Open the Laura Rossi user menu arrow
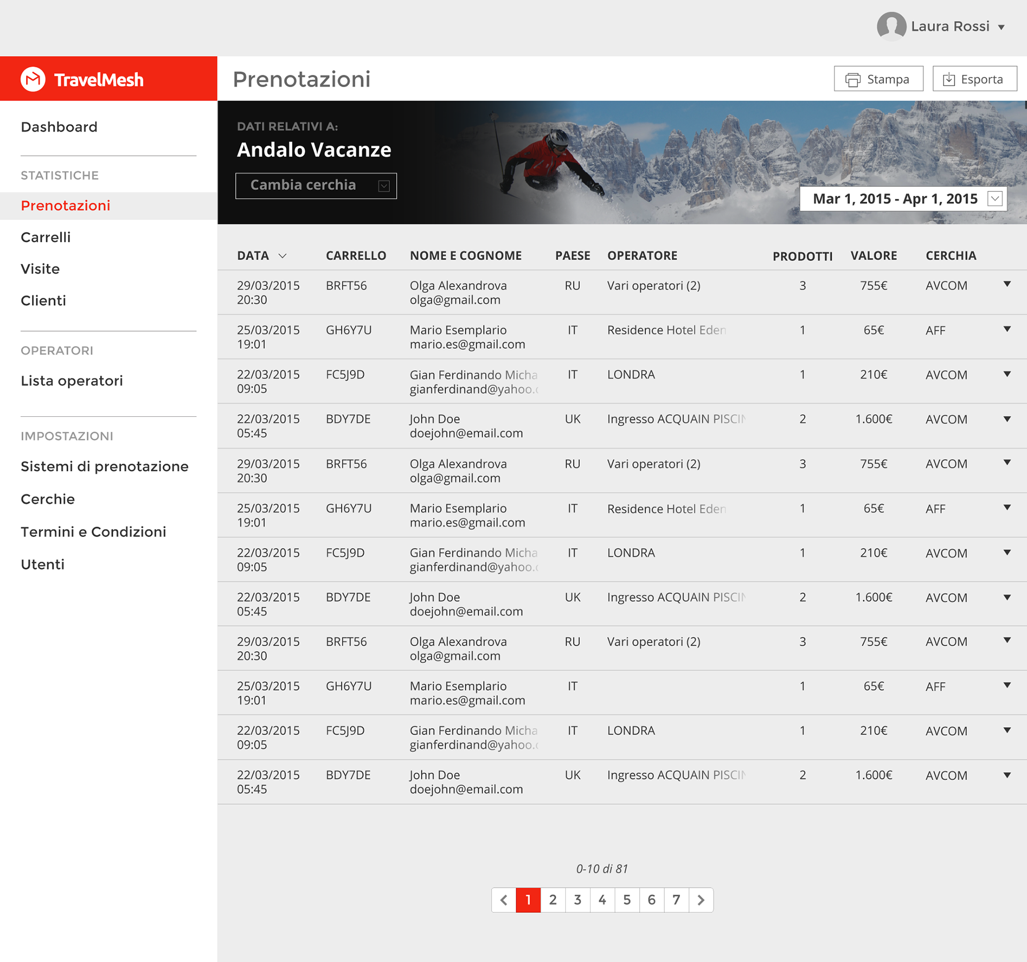Viewport: 1027px width, 962px height. pyautogui.click(x=1001, y=27)
